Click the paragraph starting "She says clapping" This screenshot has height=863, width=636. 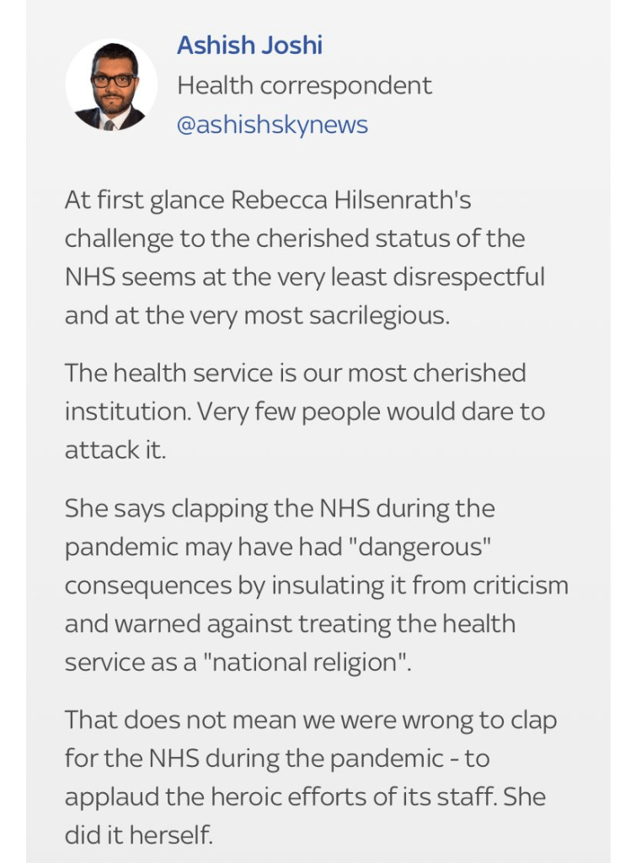(316, 585)
